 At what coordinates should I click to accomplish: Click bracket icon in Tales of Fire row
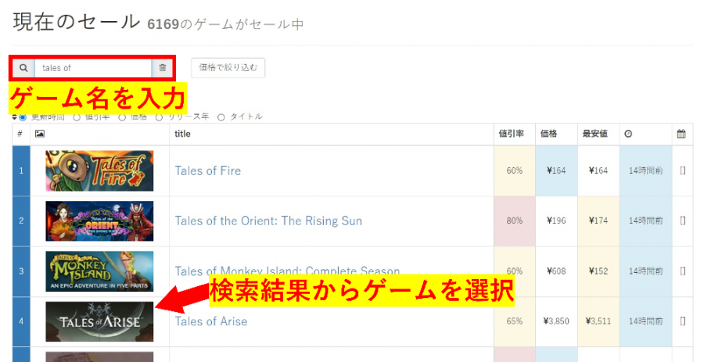[682, 170]
